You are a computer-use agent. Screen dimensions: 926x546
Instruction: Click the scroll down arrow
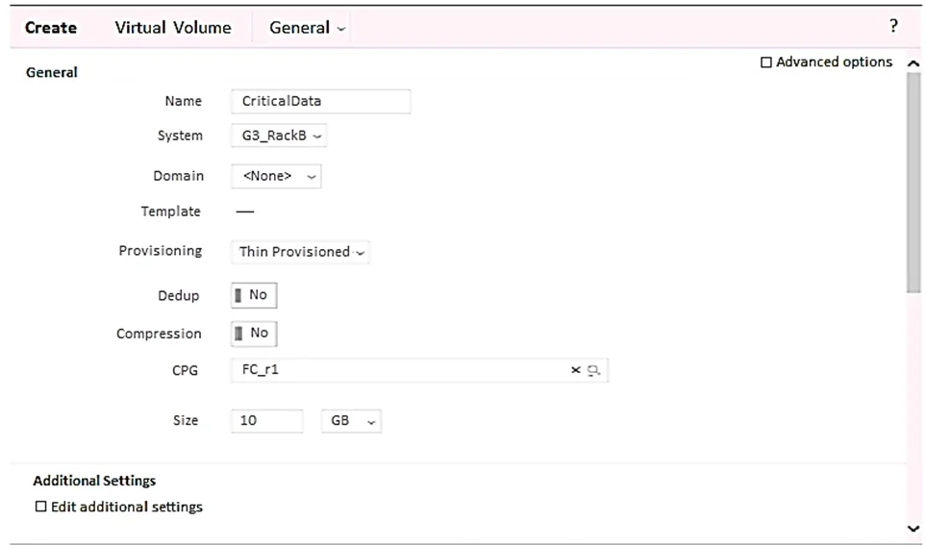913,529
